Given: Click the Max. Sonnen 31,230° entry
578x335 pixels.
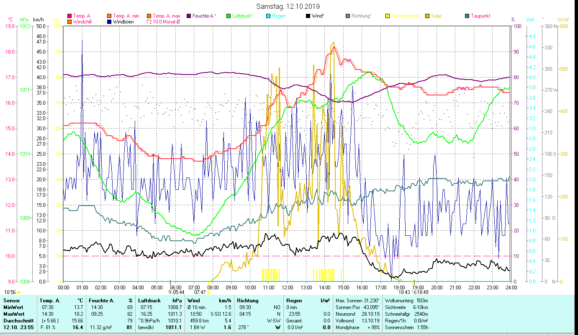Looking at the screenshot, I should [357, 301].
